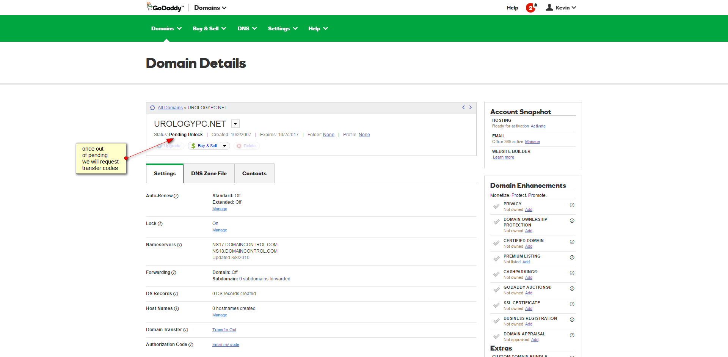Expand the Kevin account menu
Screen dimensions: 728x357
tap(561, 8)
